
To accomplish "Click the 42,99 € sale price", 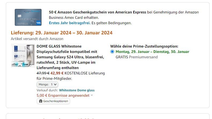I will [57, 73].
